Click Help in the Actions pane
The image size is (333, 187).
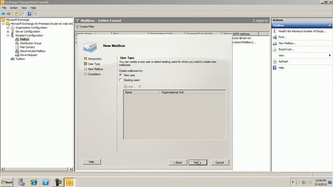[x=281, y=68]
